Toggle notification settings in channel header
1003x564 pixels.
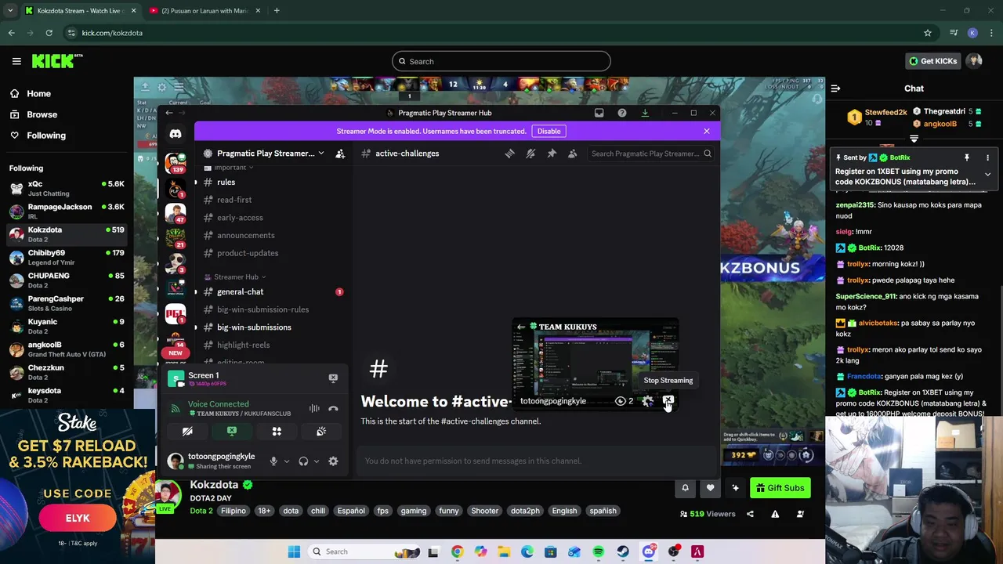[x=530, y=154]
